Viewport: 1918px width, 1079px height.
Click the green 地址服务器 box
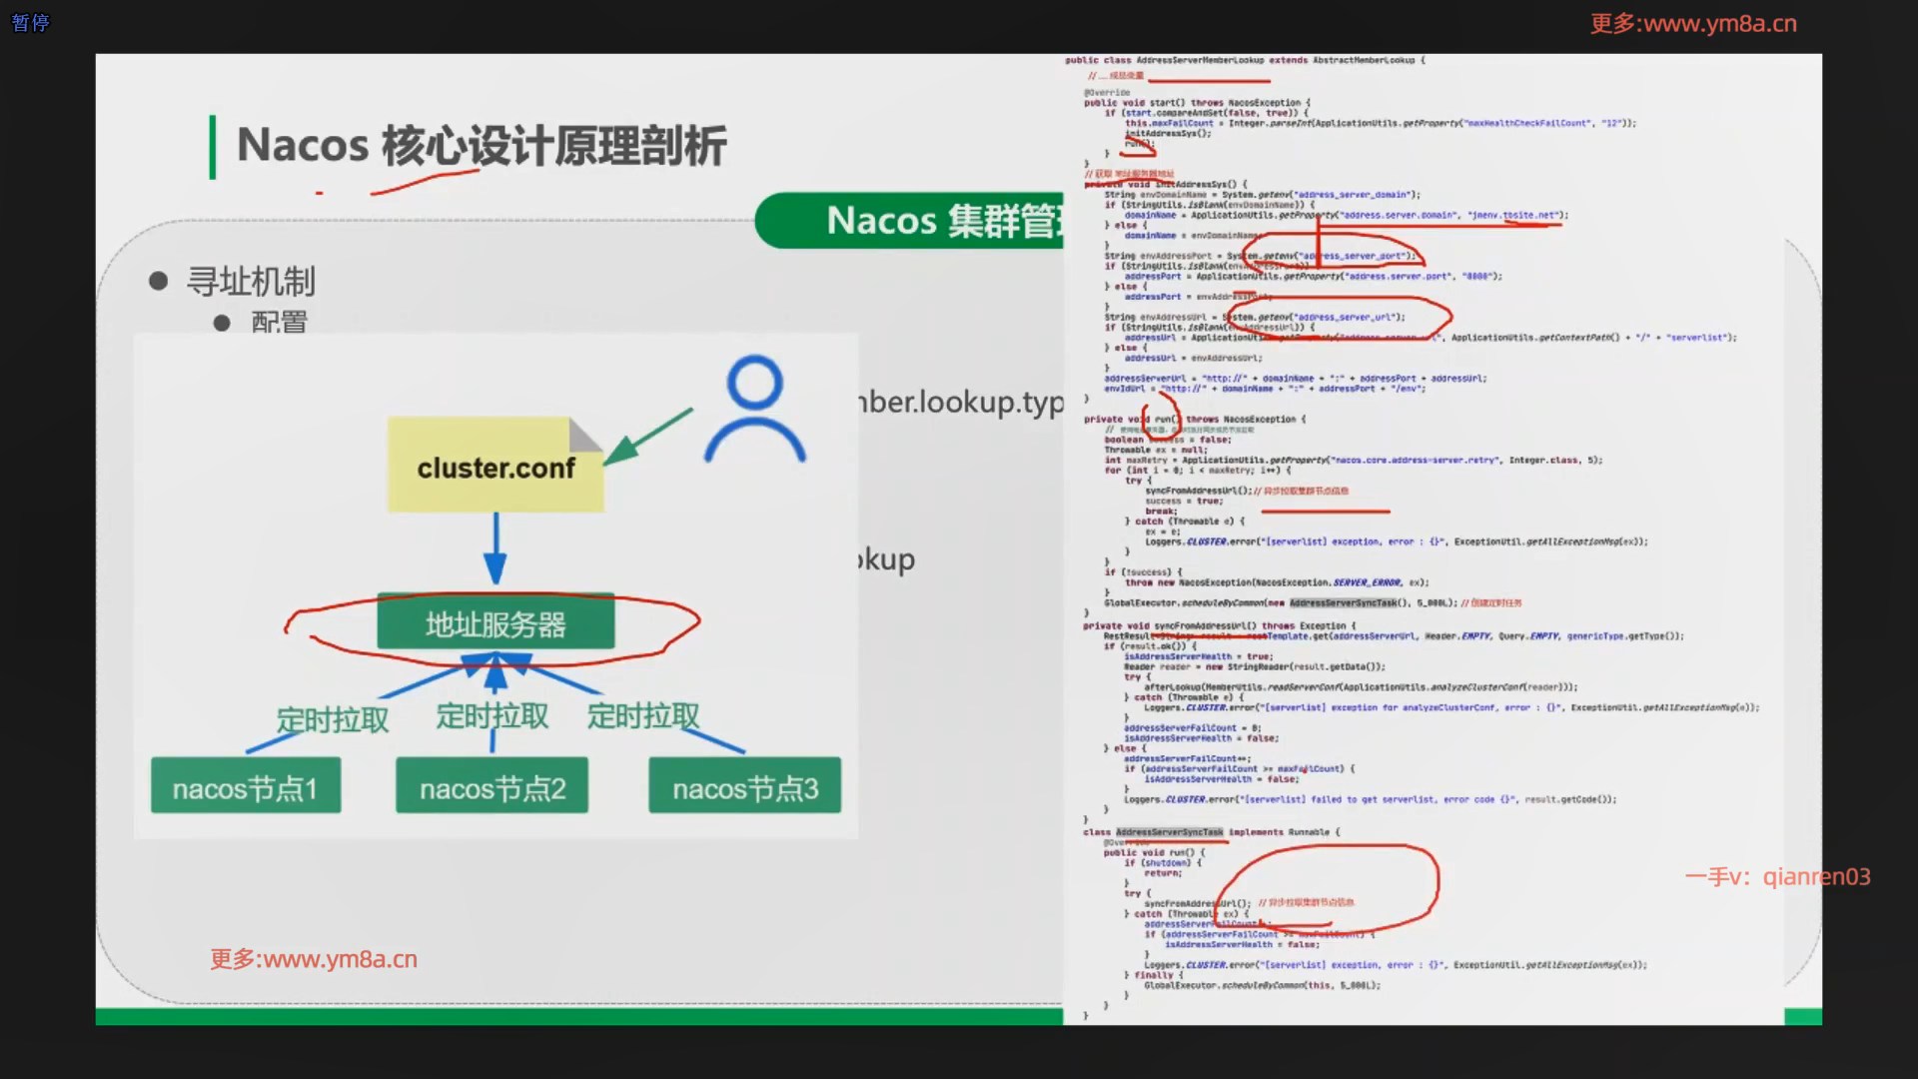pos(495,623)
